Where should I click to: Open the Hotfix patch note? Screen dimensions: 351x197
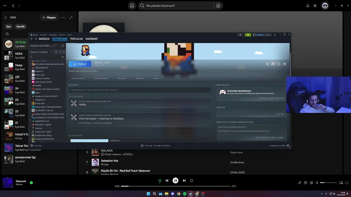tap(140, 103)
